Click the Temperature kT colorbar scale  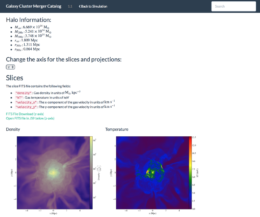[190, 173]
